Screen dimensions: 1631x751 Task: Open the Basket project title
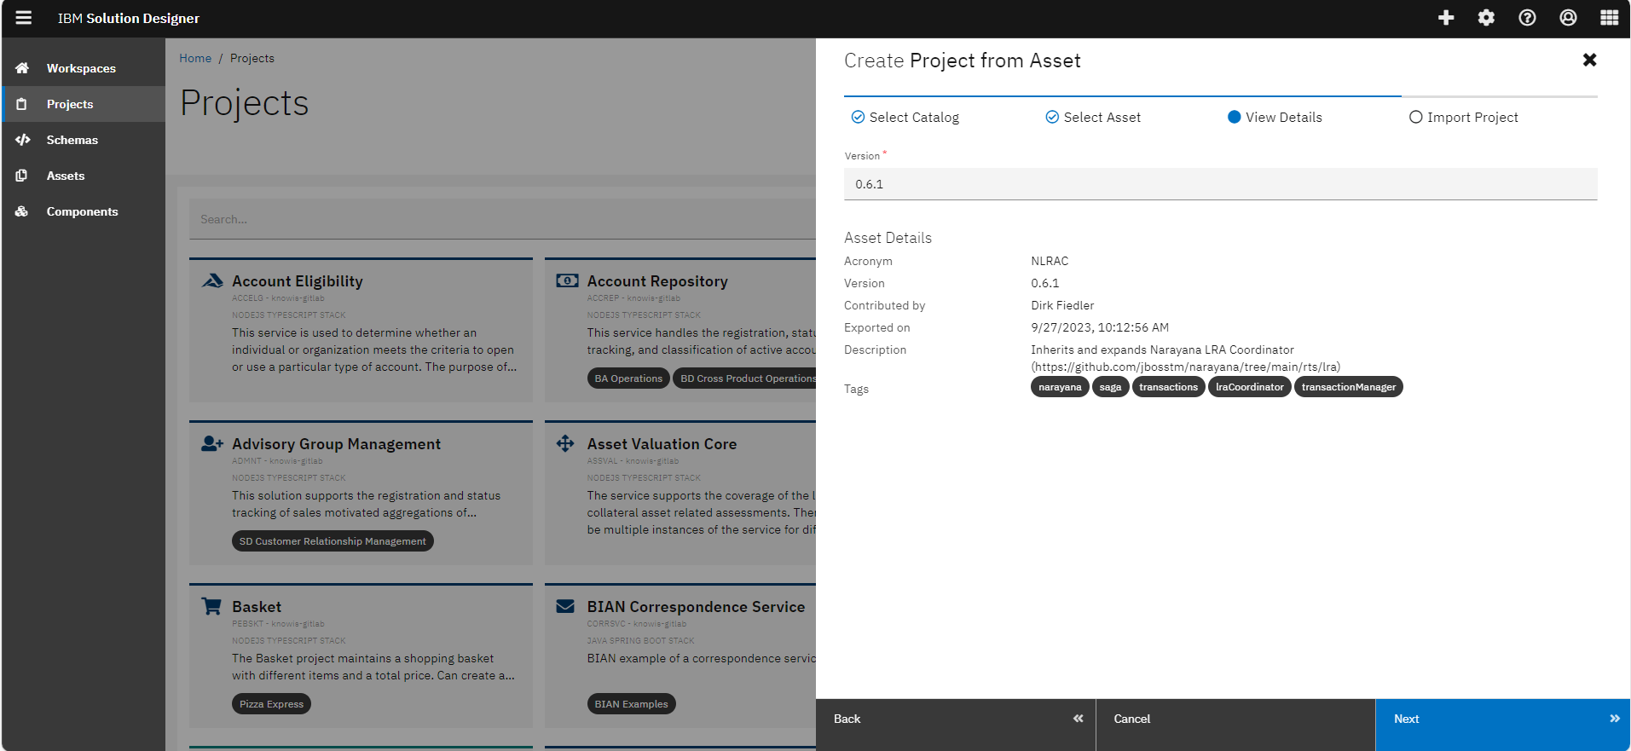257,606
